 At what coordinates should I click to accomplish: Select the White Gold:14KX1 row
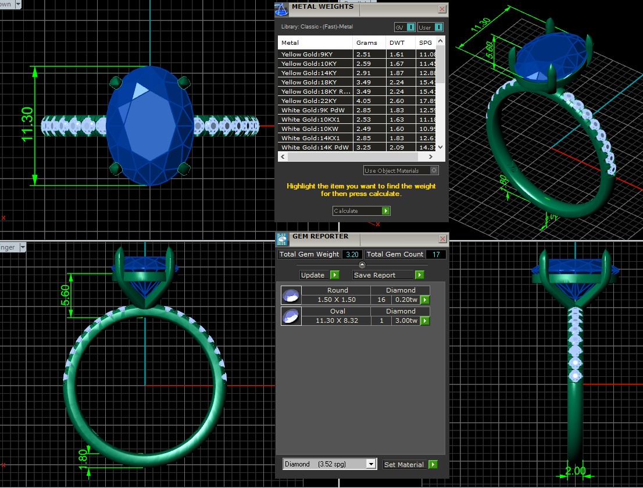click(x=317, y=138)
